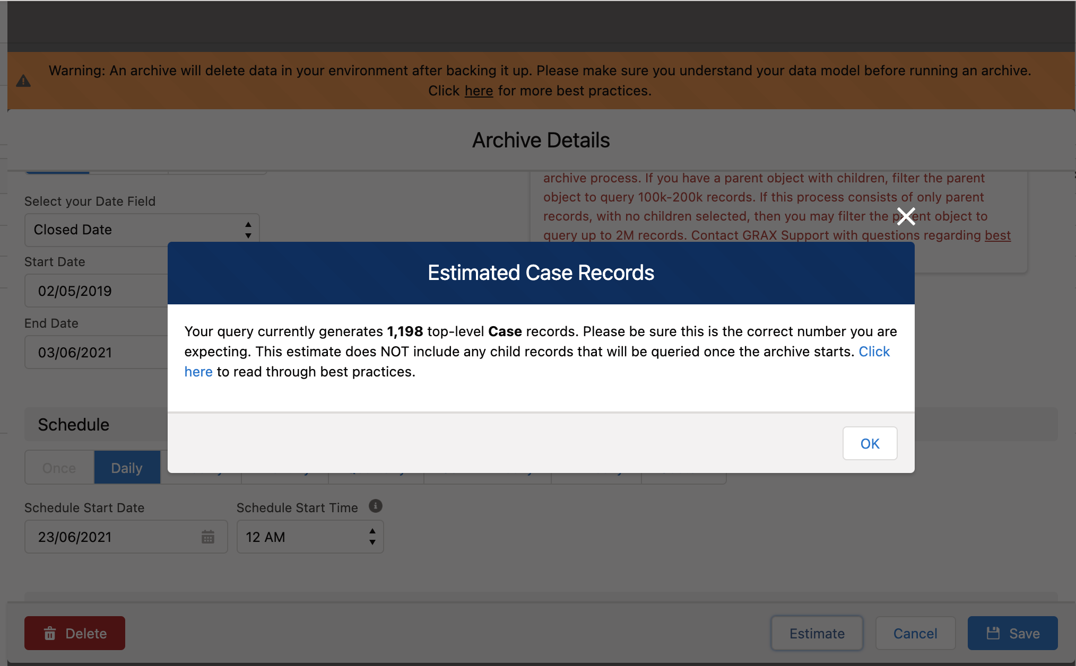The image size is (1076, 666).
Task: Open the Closed Date field dropdown
Action: click(x=141, y=230)
